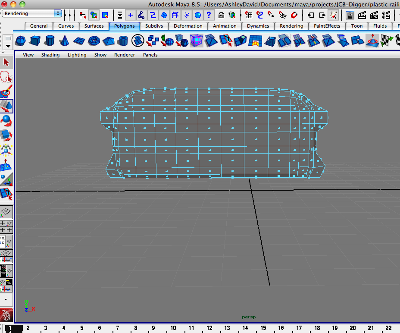Open the Lighting panel menu
400x333 pixels.
pyautogui.click(x=77, y=55)
